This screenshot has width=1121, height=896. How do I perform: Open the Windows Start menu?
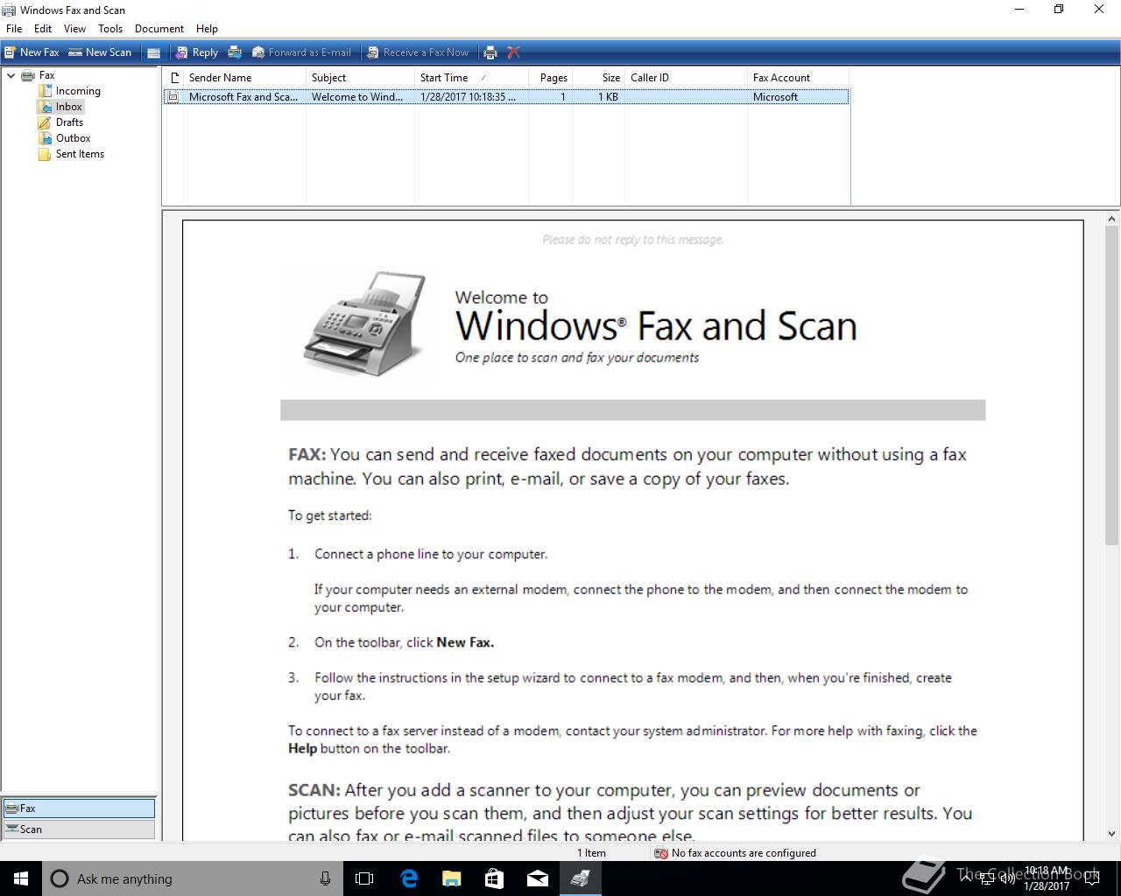click(x=21, y=878)
